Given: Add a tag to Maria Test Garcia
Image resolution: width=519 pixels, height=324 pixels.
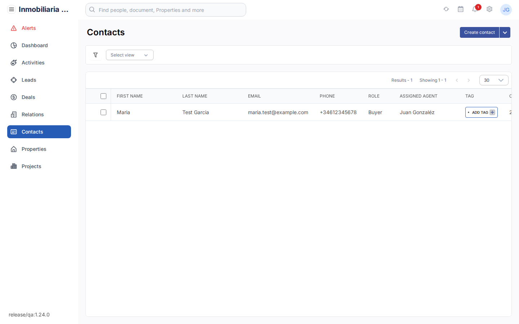Looking at the screenshot, I should coord(482,112).
